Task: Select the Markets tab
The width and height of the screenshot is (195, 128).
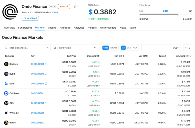Action: pos(40,28)
